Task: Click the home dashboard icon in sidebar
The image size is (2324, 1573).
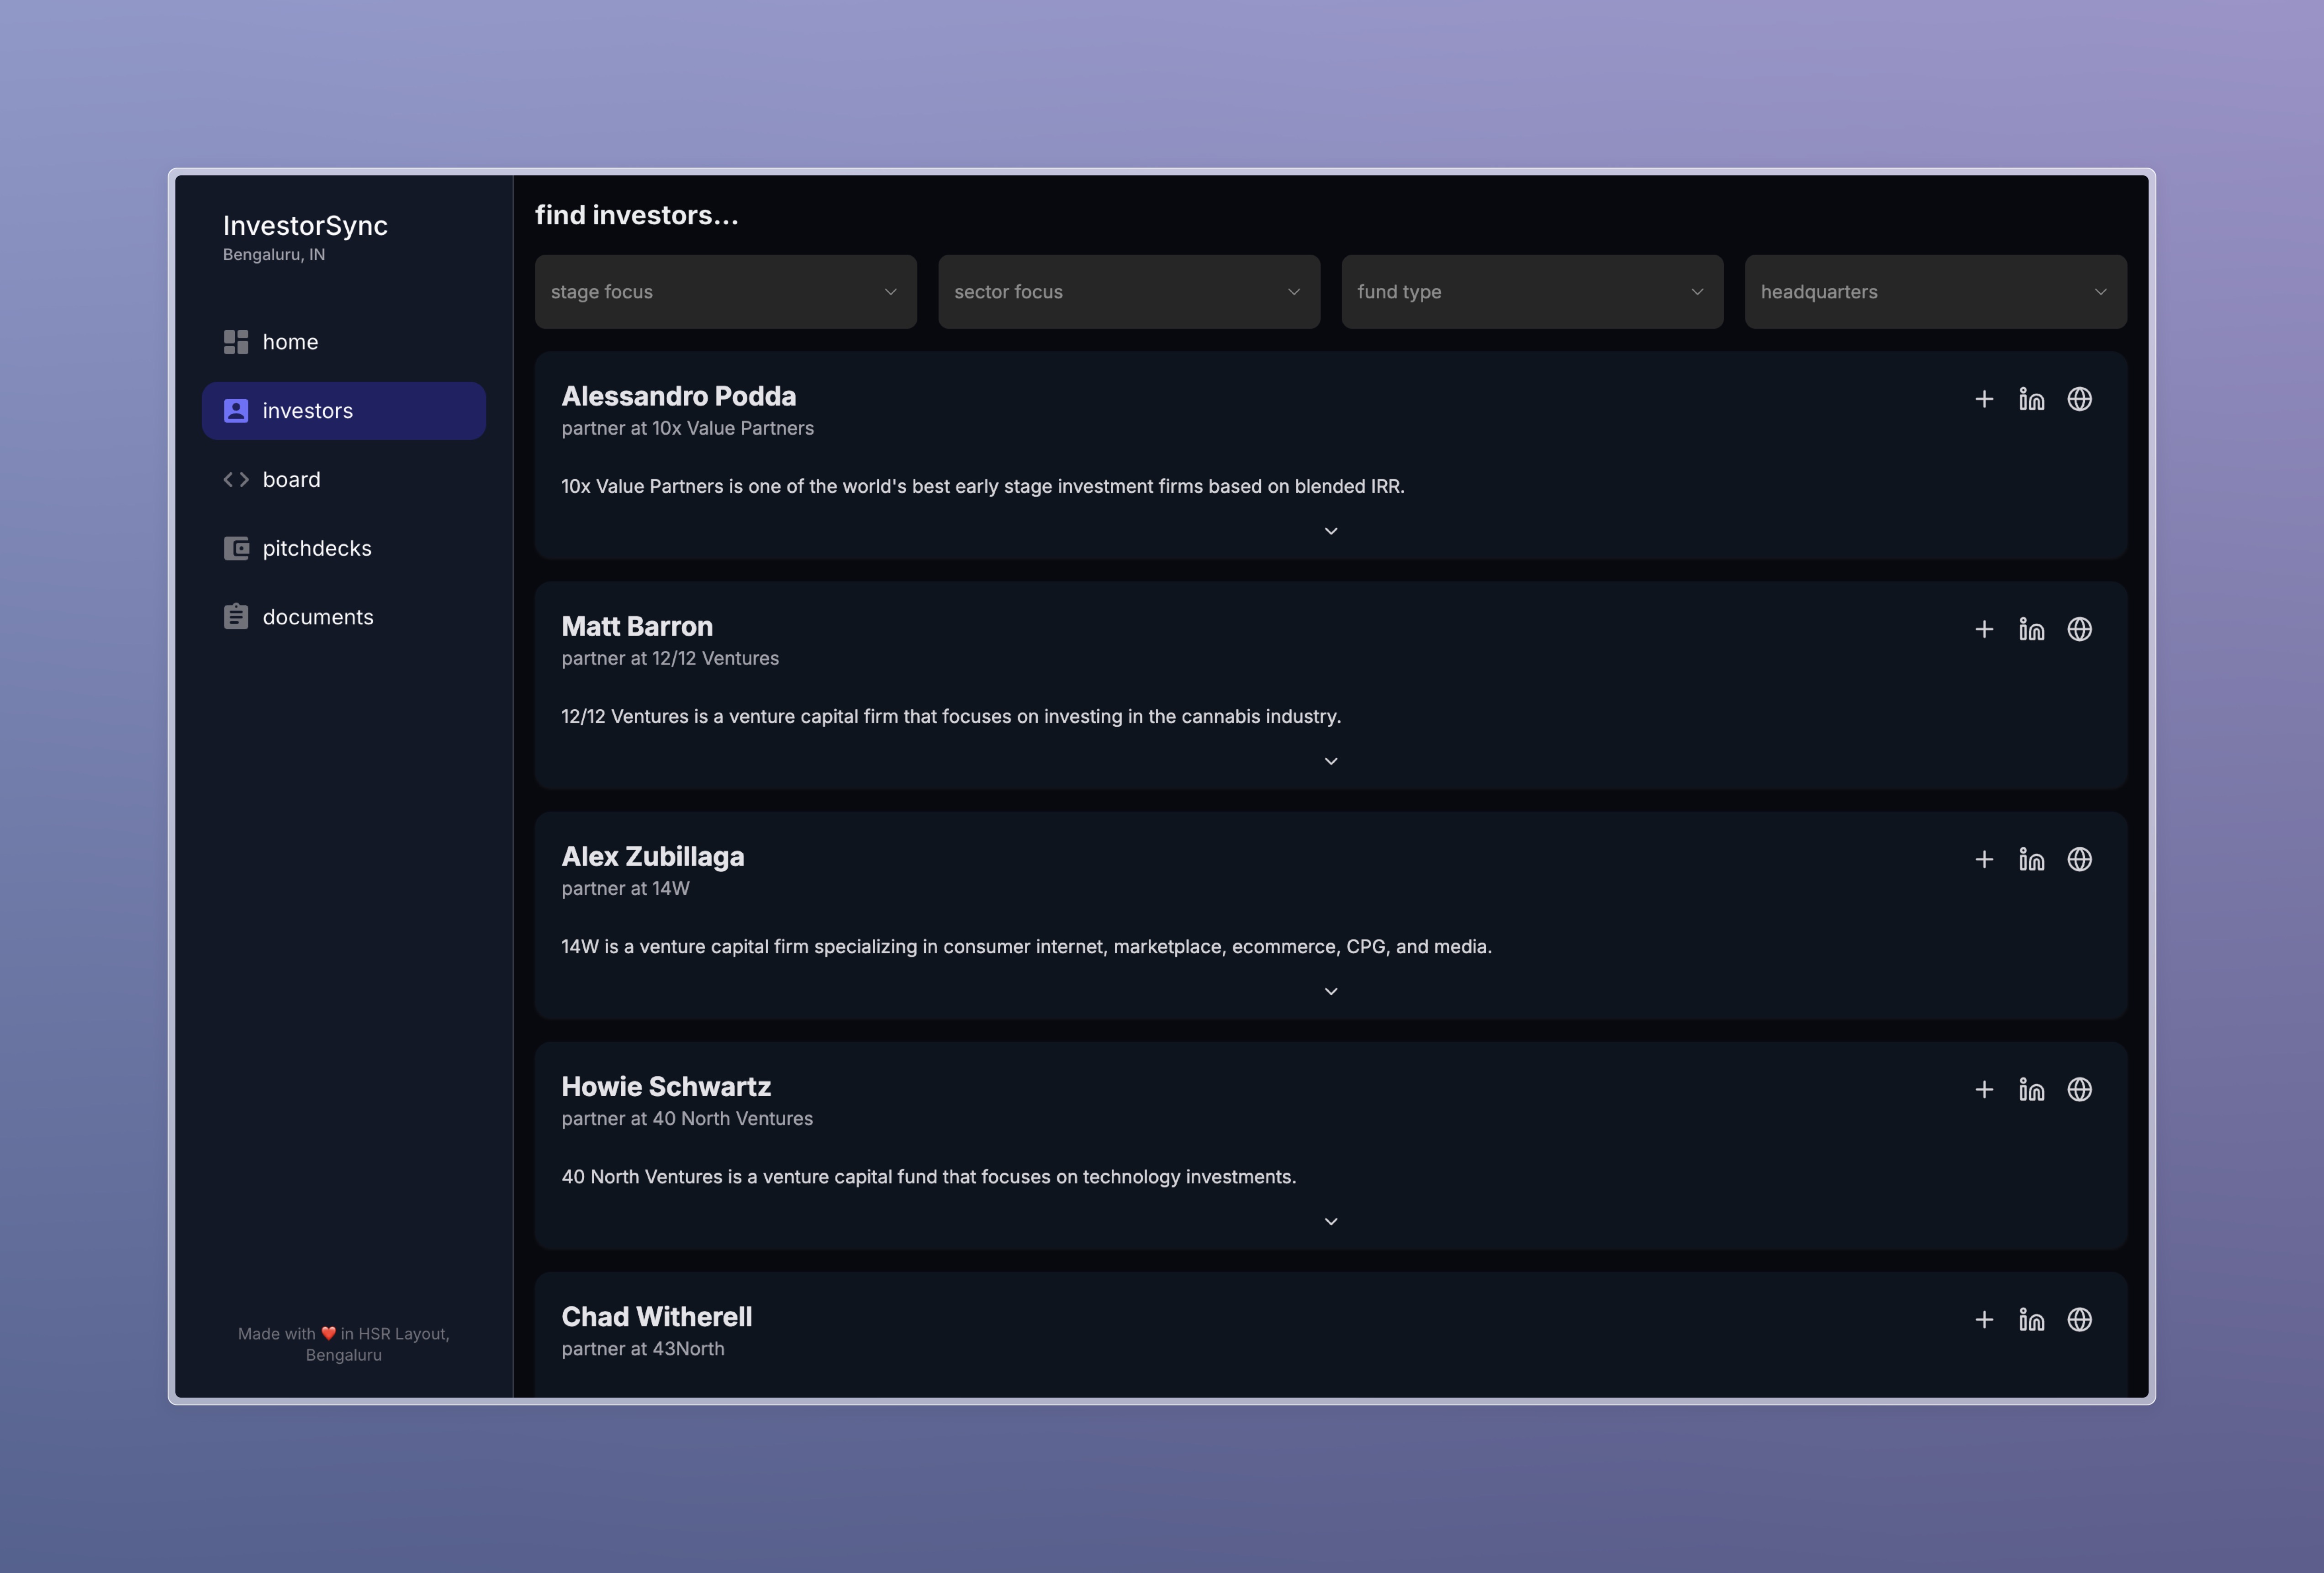Action: pyautogui.click(x=236, y=342)
